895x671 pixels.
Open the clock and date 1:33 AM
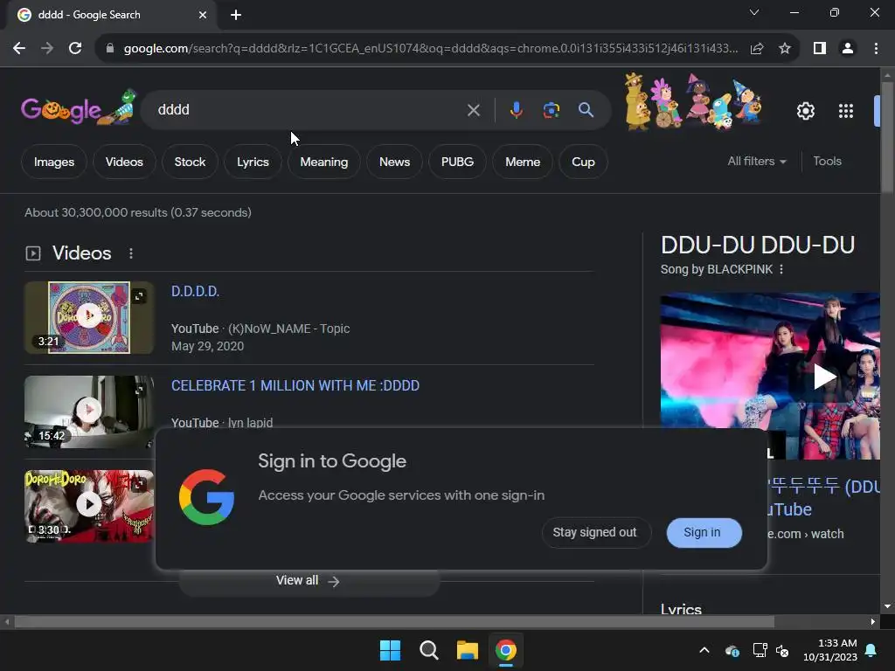pyautogui.click(x=830, y=650)
